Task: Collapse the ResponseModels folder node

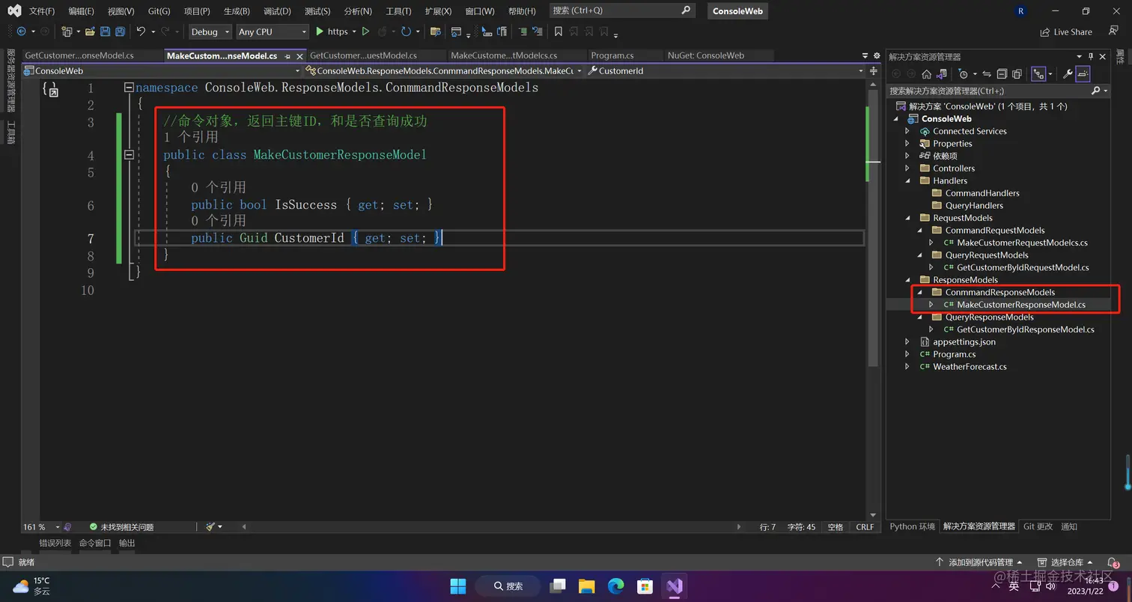Action: click(x=907, y=280)
